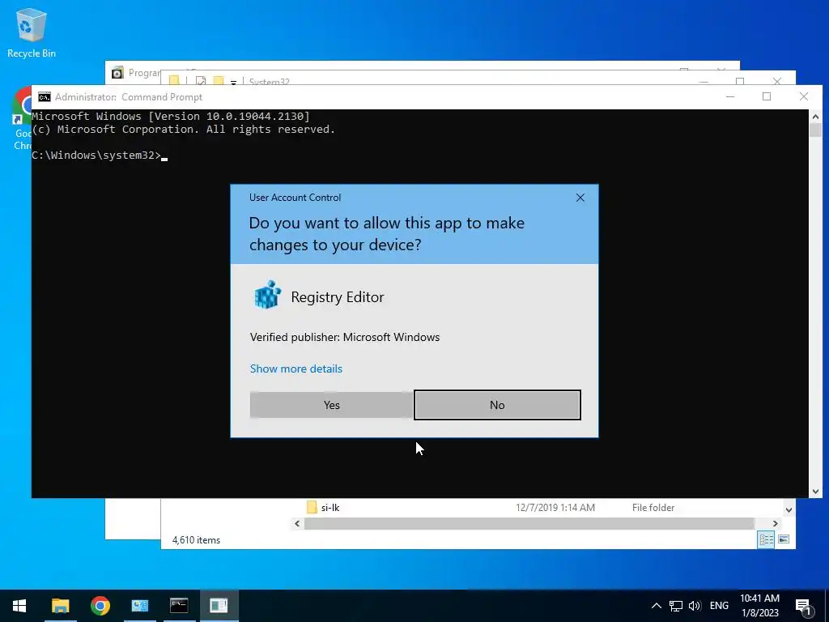Close the User Account Control dialog
829x622 pixels.
coord(580,198)
